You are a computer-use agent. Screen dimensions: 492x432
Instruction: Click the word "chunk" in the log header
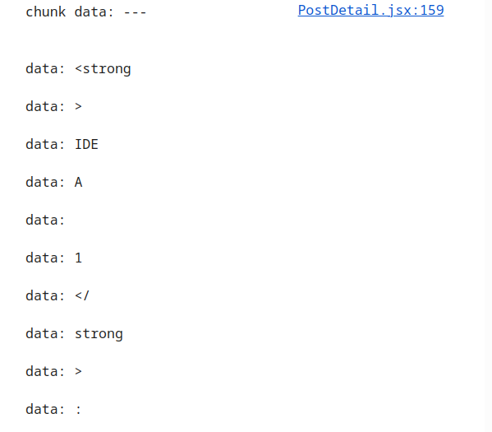click(x=45, y=12)
